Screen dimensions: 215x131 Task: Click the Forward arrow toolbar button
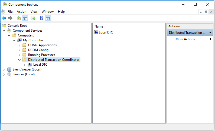click(x=10, y=18)
